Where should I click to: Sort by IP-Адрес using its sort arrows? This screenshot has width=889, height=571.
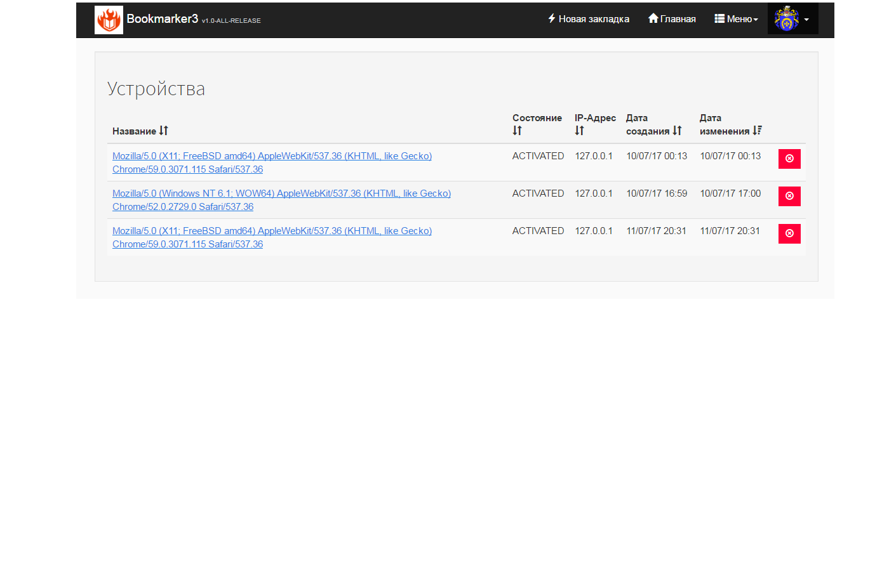(579, 131)
